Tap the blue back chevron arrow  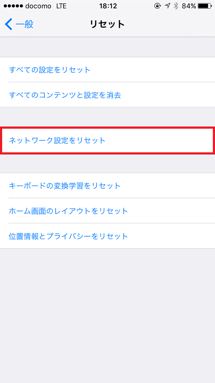pyautogui.click(x=8, y=25)
